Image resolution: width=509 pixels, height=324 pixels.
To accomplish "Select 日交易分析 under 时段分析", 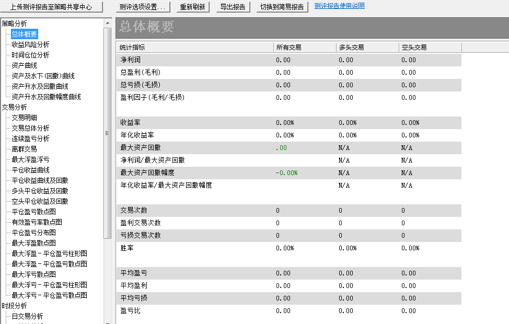I will click(x=27, y=316).
